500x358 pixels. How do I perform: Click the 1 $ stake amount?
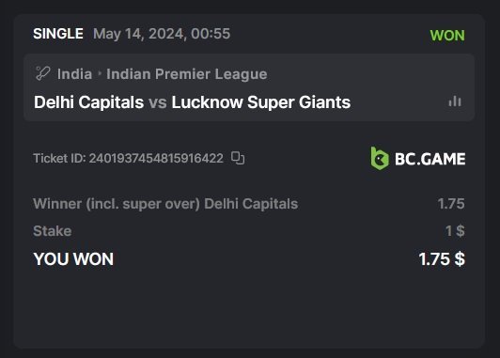click(x=455, y=231)
